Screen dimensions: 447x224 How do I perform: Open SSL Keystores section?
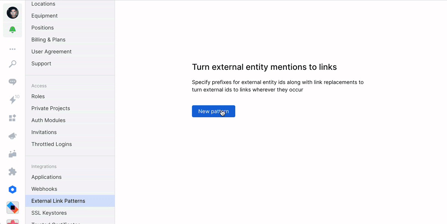pos(49,213)
